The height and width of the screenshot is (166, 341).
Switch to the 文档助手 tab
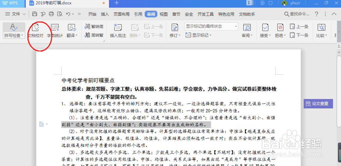[x=247, y=14]
